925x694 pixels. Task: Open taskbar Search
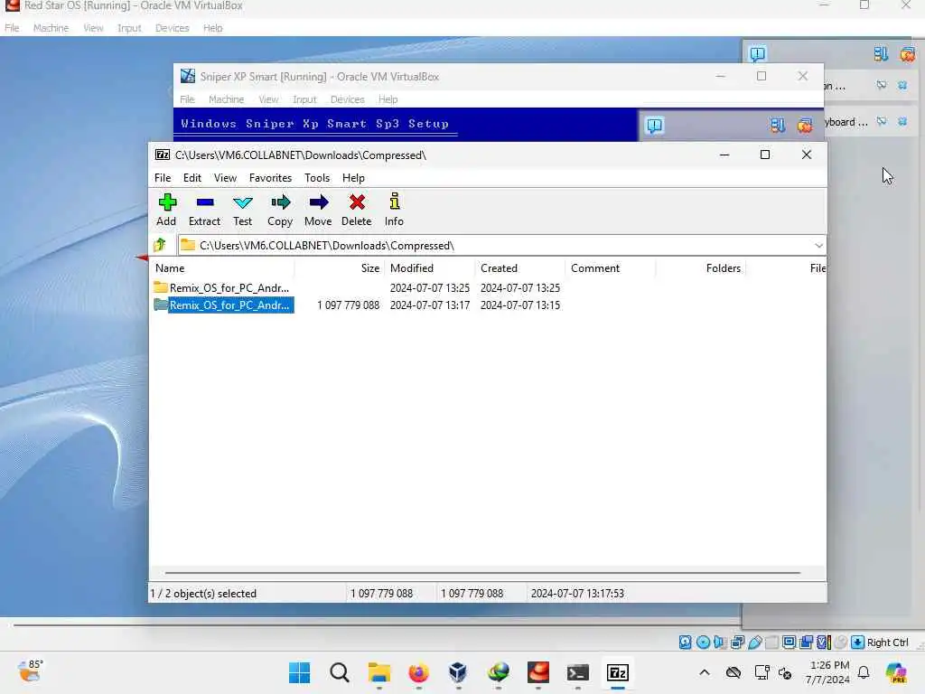coord(340,672)
